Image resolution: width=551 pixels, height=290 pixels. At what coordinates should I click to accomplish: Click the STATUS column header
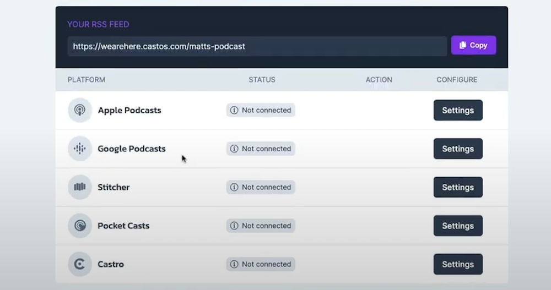(262, 80)
